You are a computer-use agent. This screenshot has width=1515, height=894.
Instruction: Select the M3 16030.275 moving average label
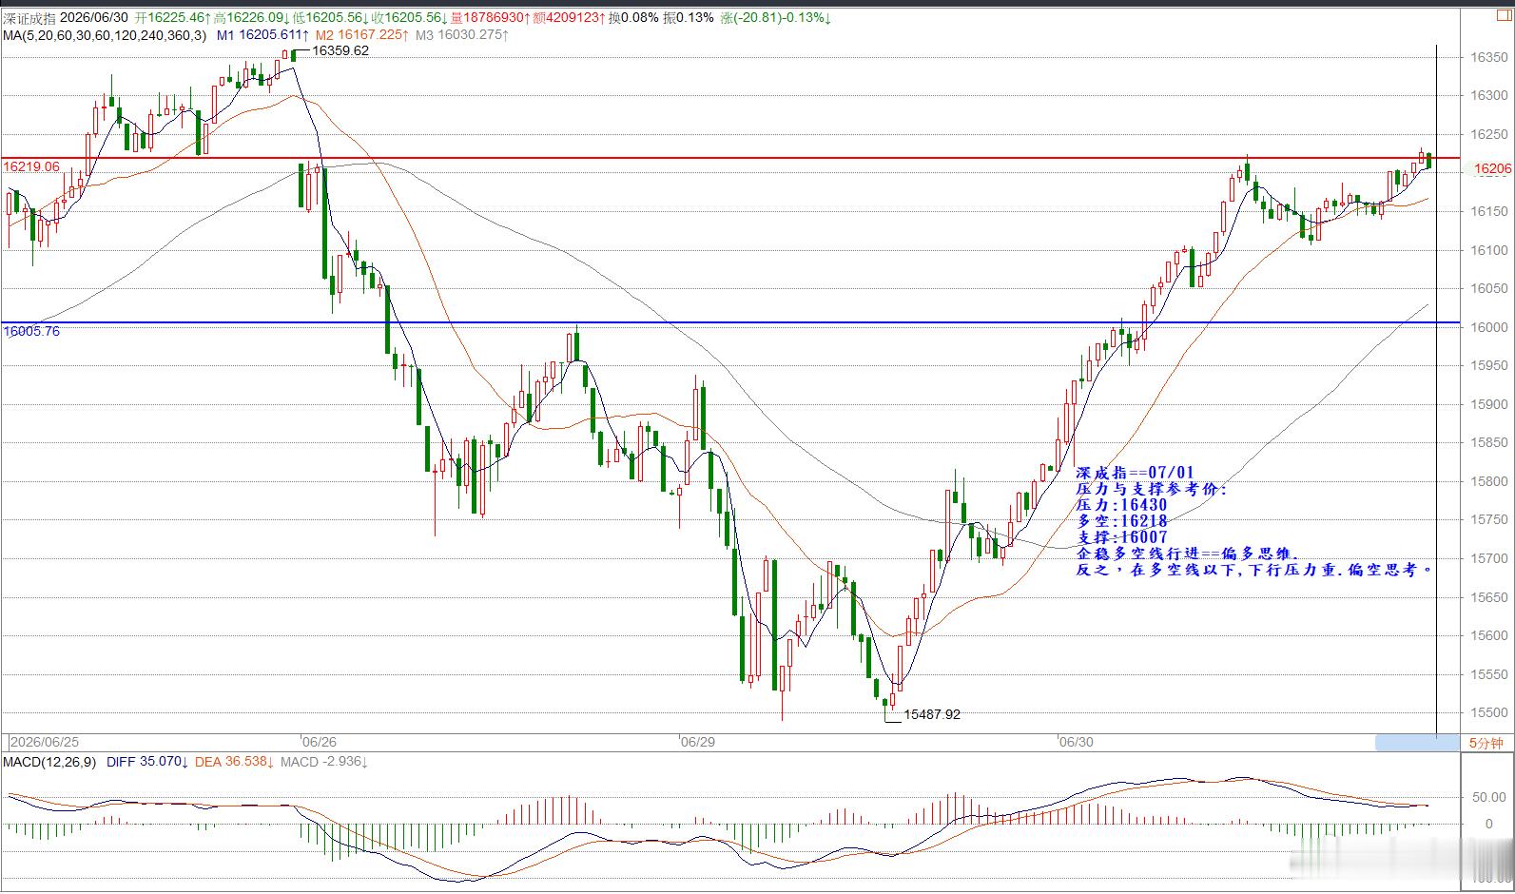462,35
